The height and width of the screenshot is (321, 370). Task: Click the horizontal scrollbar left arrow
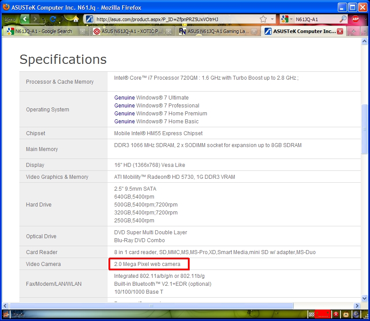pyautogui.click(x=5, y=306)
